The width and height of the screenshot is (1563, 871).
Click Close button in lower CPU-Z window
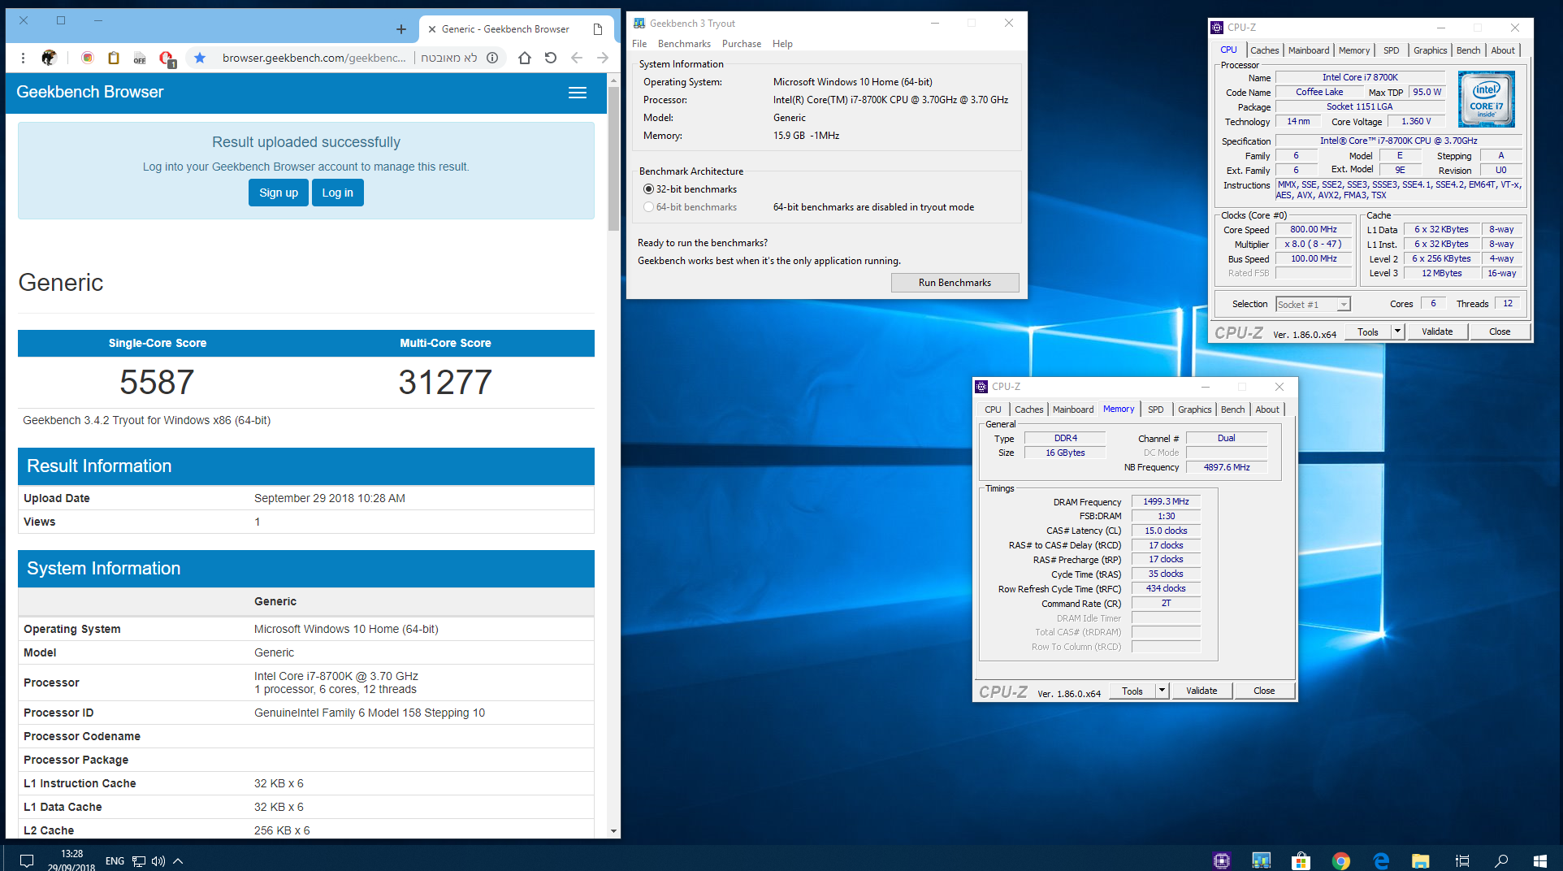1264,691
